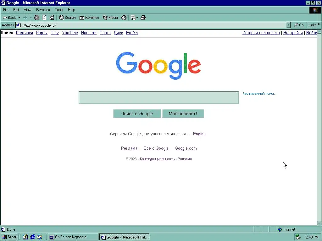Open the Новости link
The height and width of the screenshot is (241, 322).
click(89, 33)
